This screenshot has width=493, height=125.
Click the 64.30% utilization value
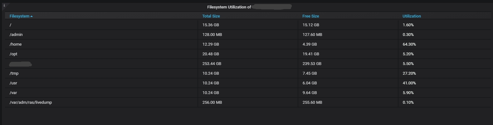pyautogui.click(x=409, y=44)
